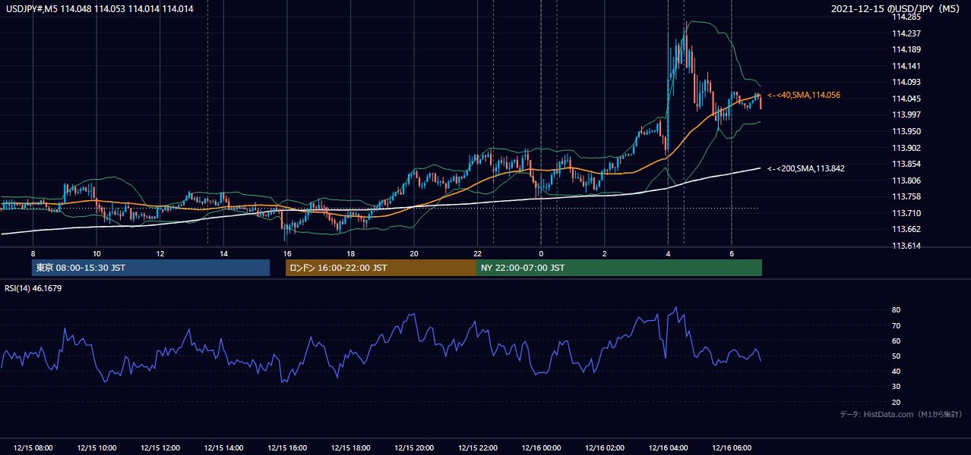Image resolution: width=971 pixels, height=455 pixels.
Task: Click the 12/15 12:00 time label
Action: coord(160,448)
